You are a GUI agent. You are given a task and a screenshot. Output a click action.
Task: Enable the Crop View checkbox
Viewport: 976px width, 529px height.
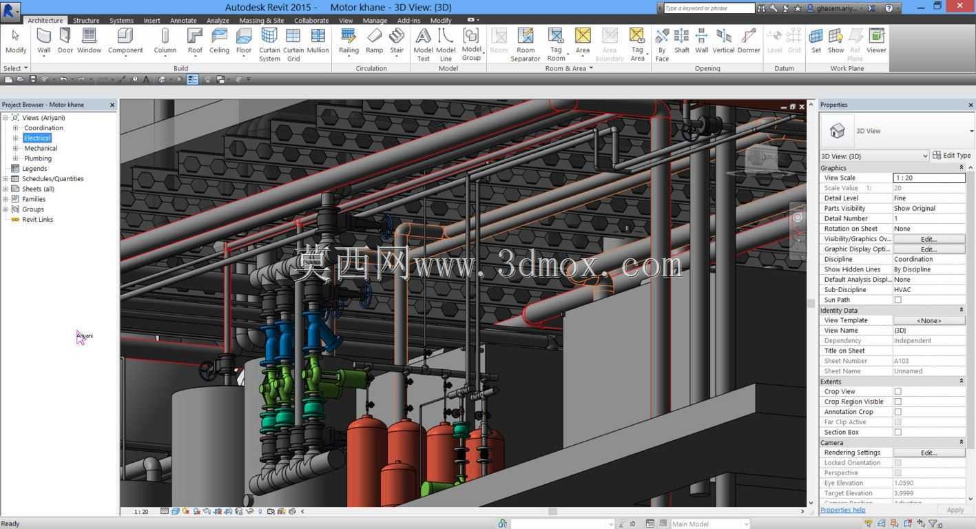[897, 391]
